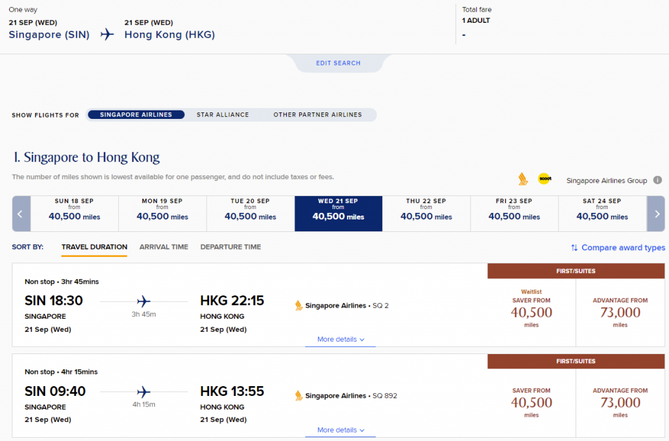Select the Thu 22 Sep departure date

click(x=426, y=213)
